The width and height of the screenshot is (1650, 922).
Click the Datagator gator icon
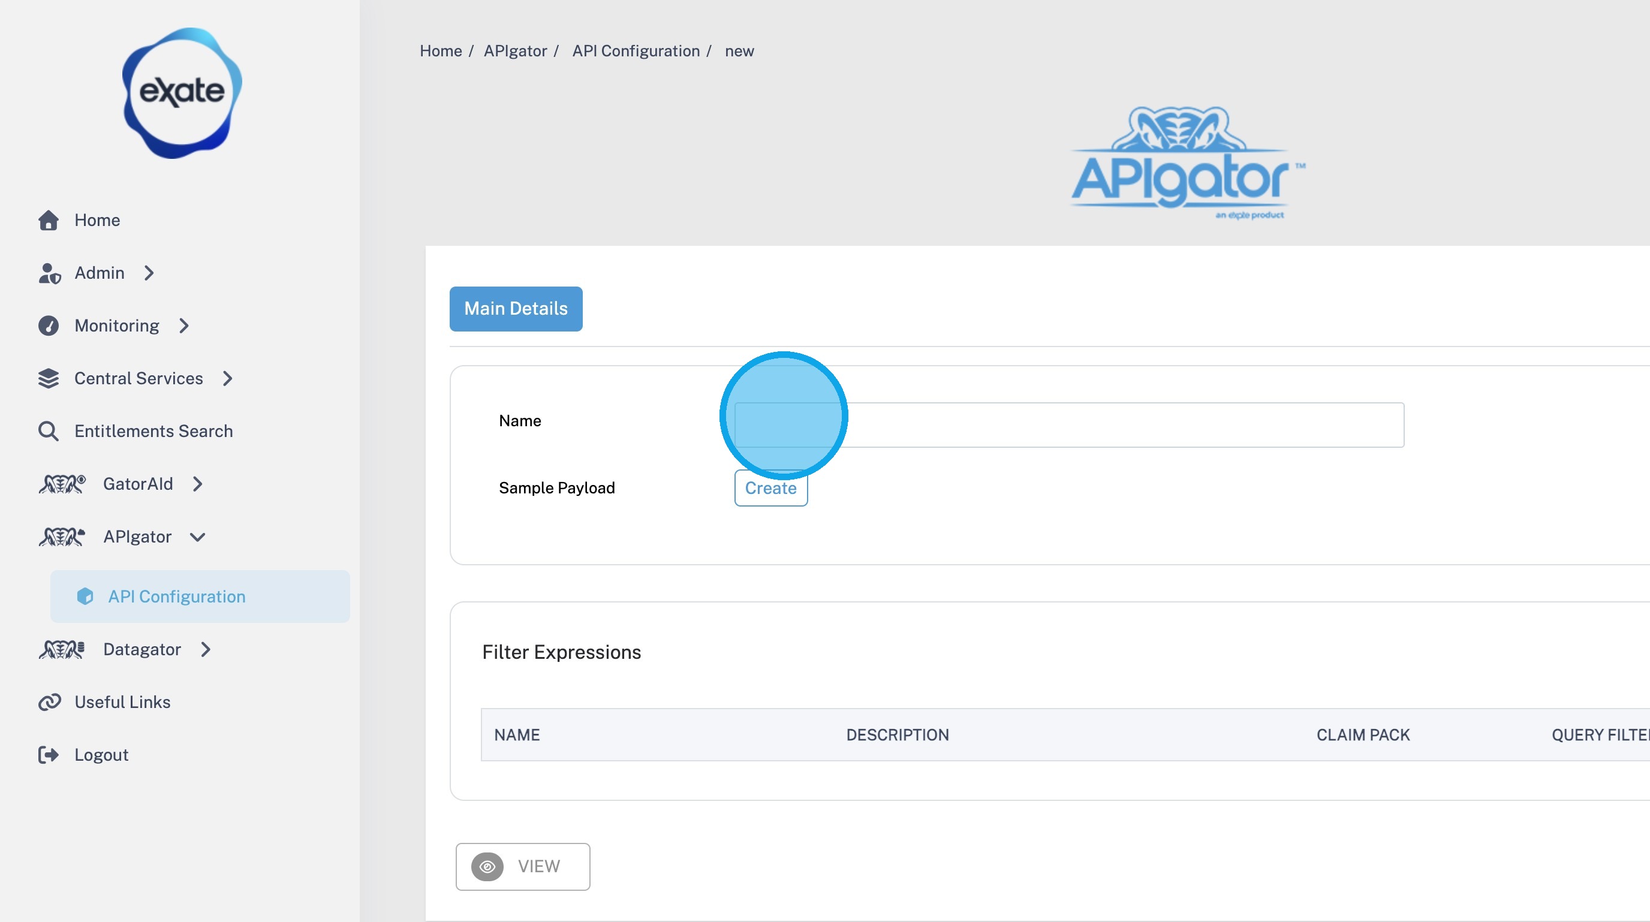[62, 650]
